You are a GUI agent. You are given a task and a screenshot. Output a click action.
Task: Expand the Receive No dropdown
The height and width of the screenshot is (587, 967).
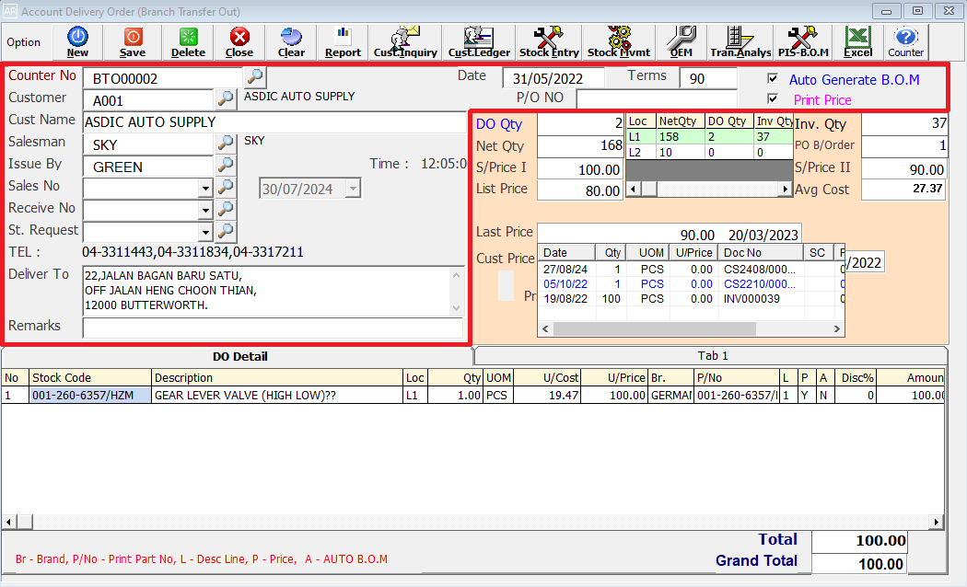(x=205, y=211)
